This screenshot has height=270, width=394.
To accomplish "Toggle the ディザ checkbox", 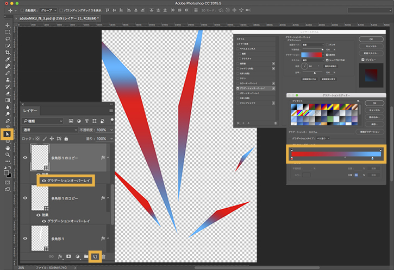I will click(327, 44).
